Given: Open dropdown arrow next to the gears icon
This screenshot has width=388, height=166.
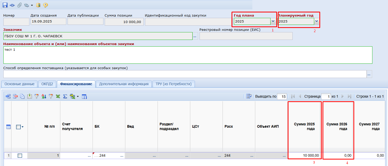Looking at the screenshot, I should 32,5.
